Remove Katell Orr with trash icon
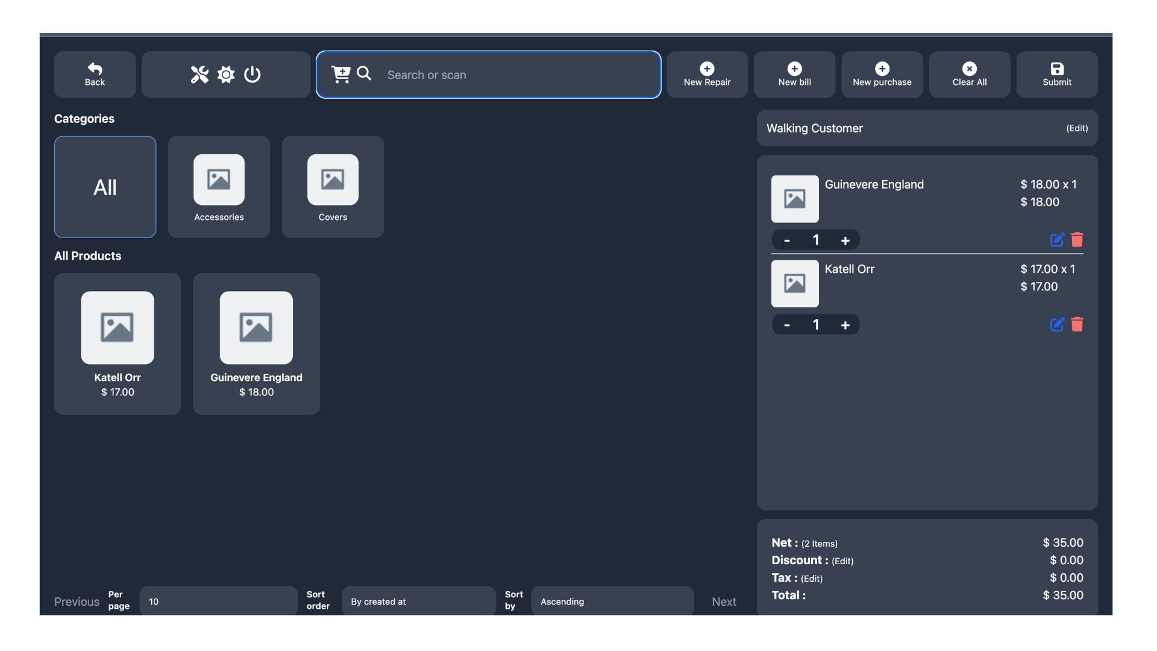1157x651 pixels. tap(1077, 324)
